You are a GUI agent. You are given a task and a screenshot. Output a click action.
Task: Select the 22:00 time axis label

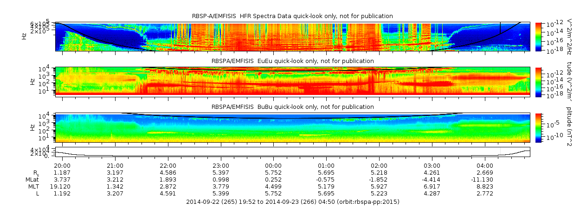(x=168, y=166)
